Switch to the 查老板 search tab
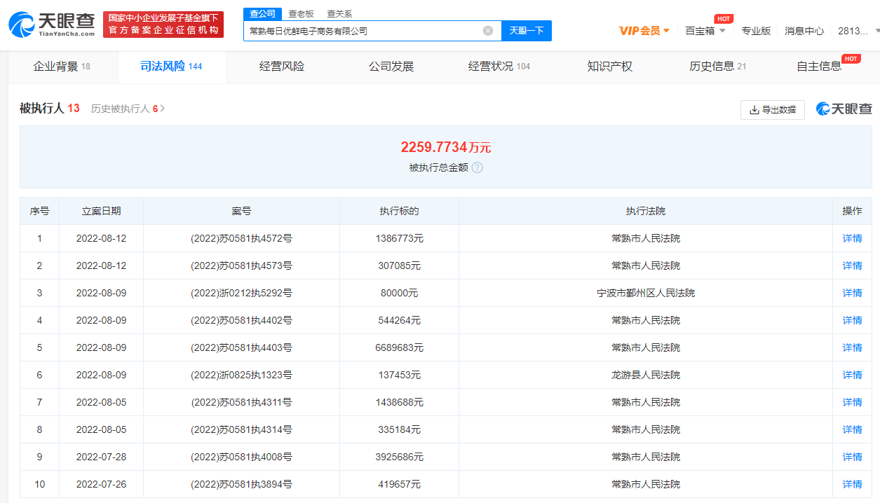This screenshot has height=503, width=880. tap(301, 14)
